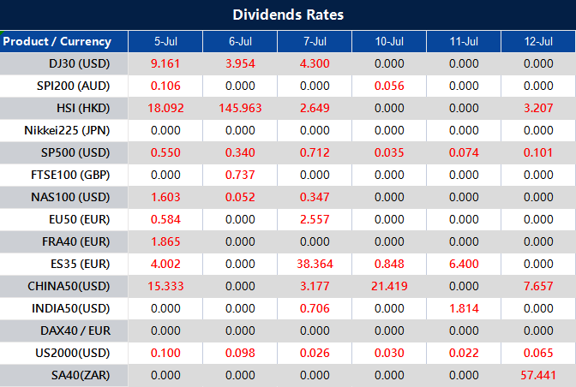This screenshot has height=387, width=576.
Task: Click the FRA40 value 1.865
Action: [165, 241]
